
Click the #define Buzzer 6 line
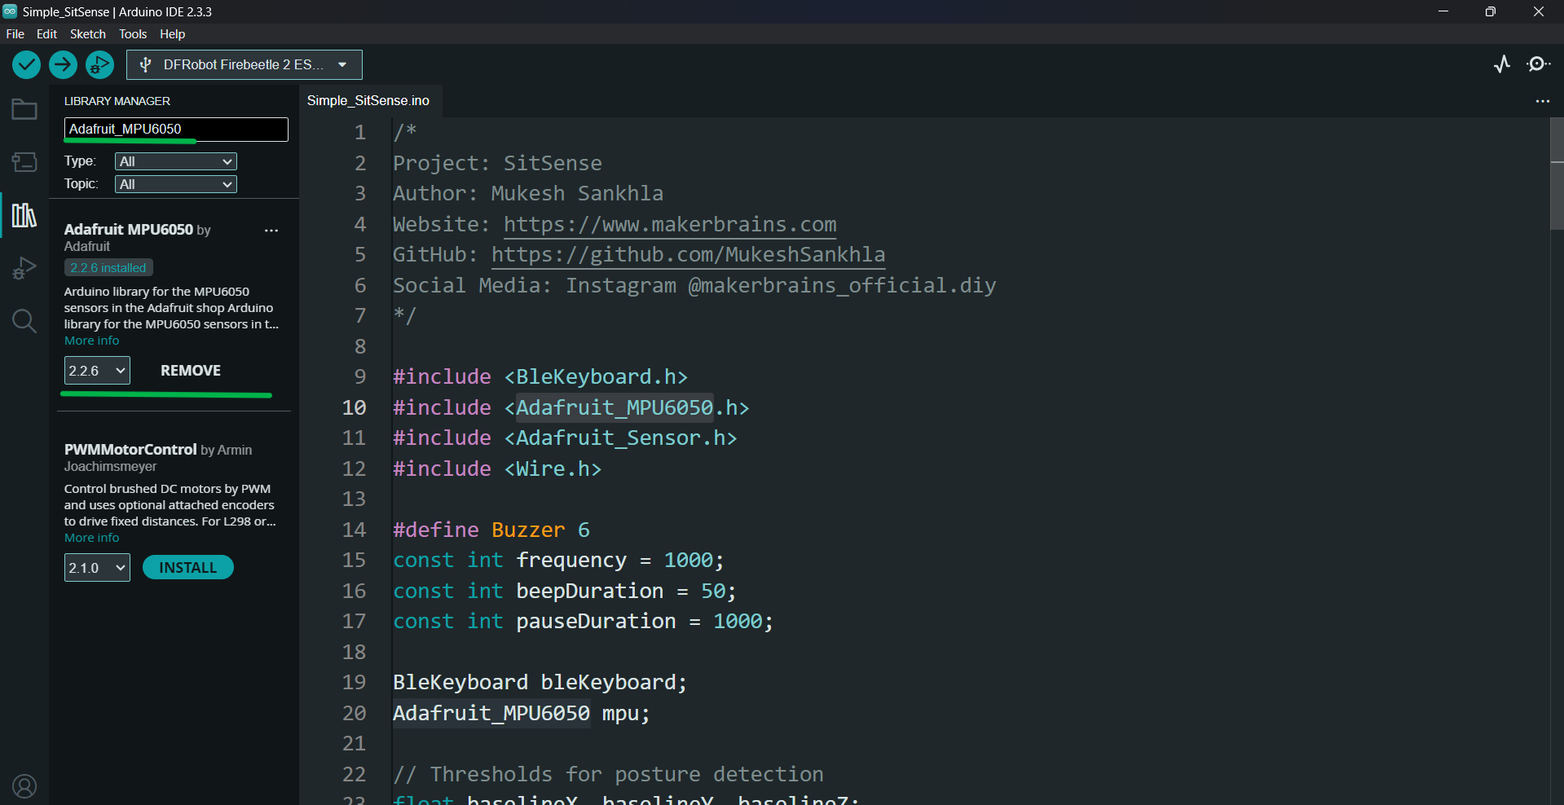pyautogui.click(x=491, y=530)
